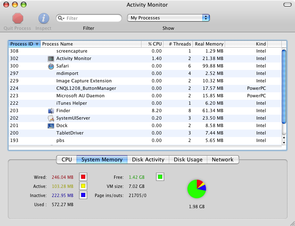Viewport: 295px width, 226px height.
Task: Open the My Processes show dropdown
Action: (x=168, y=18)
